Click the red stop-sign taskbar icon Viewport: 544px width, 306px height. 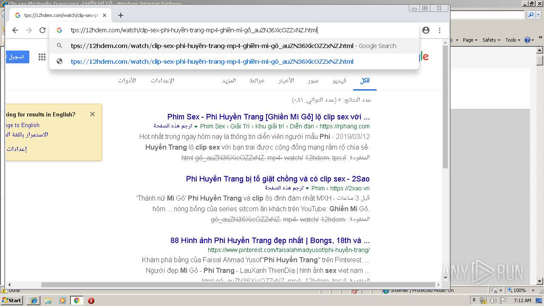[91, 300]
